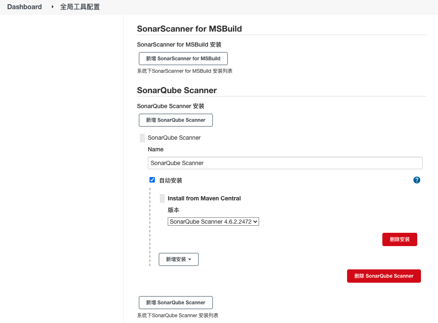The image size is (438, 323).
Task: Click the drag handle beside SonarQube Scanner
Action: 142,138
